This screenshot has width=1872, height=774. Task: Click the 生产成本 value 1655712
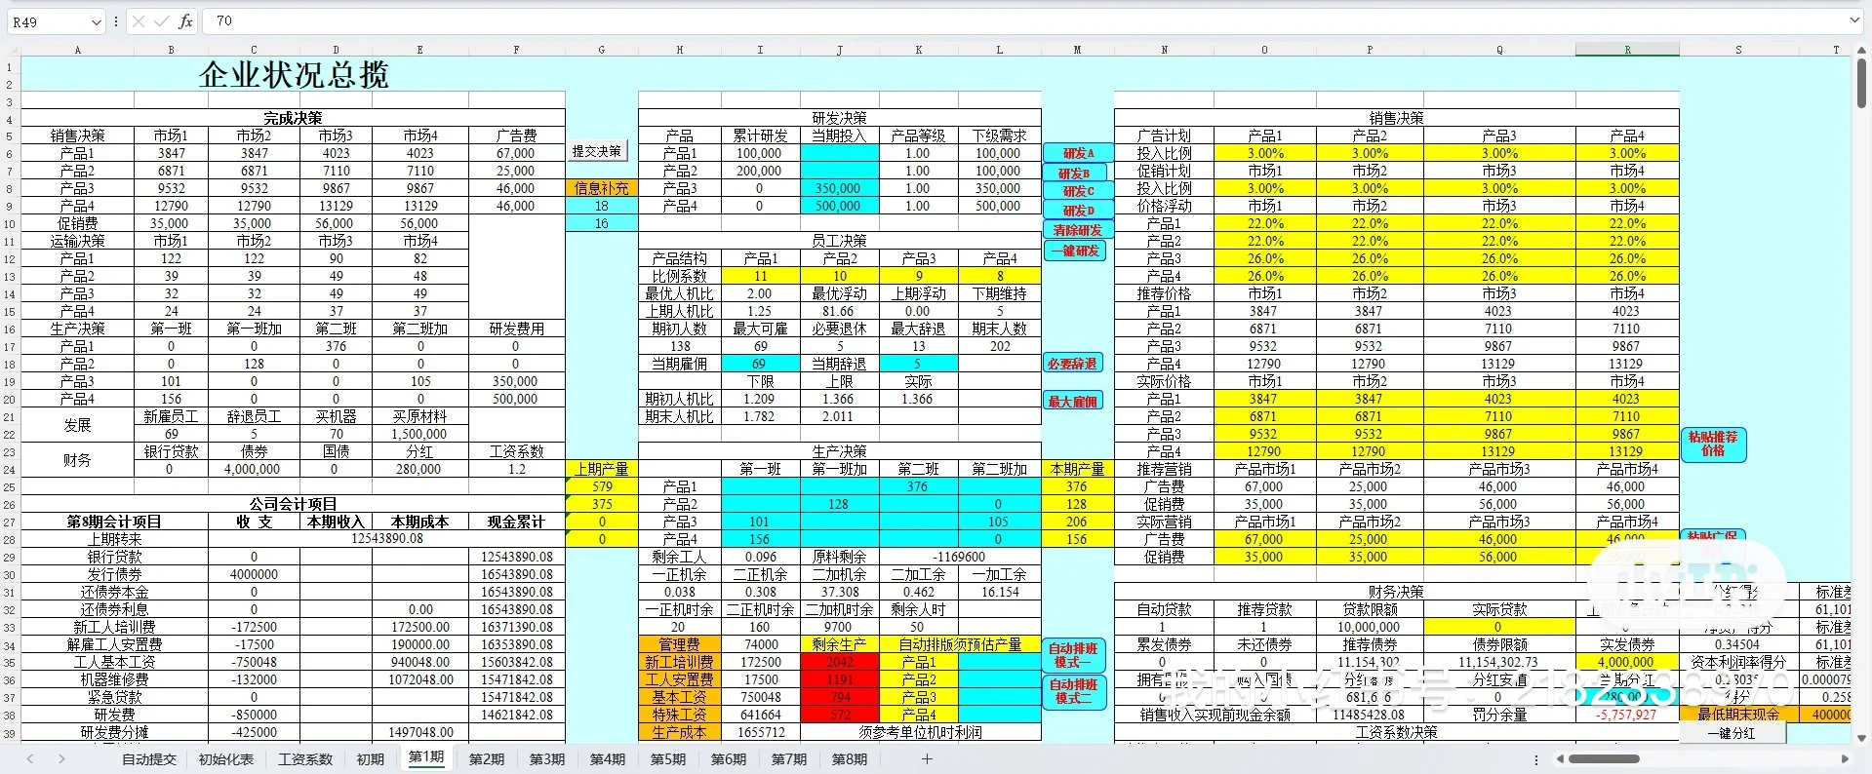[761, 732]
